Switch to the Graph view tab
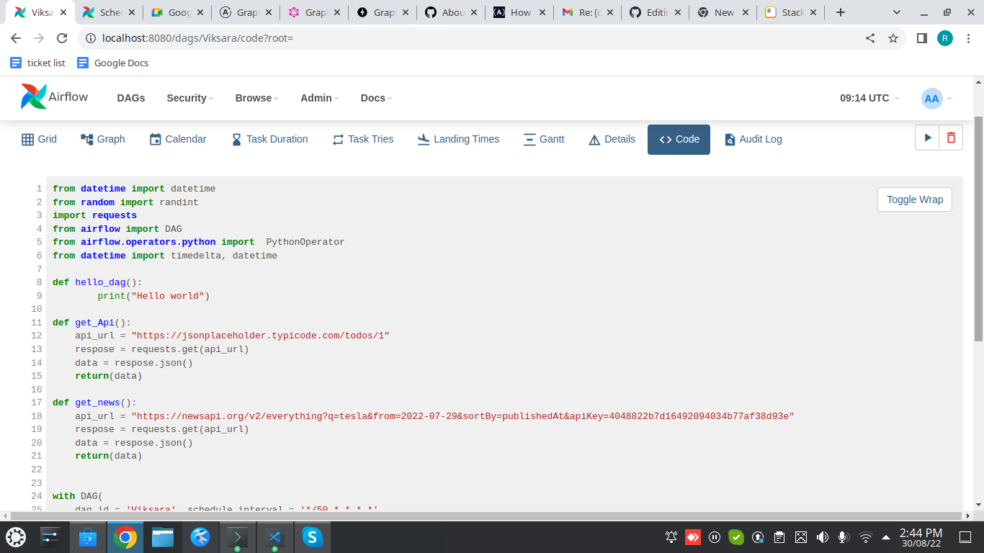The height and width of the screenshot is (553, 984). pos(102,140)
